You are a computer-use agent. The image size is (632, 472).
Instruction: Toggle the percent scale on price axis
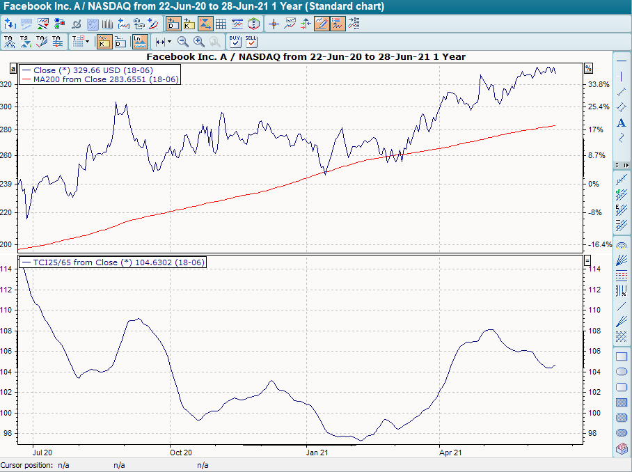pos(588,68)
